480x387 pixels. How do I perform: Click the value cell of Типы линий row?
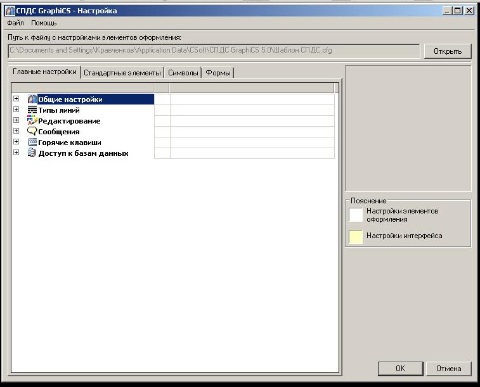[252, 110]
